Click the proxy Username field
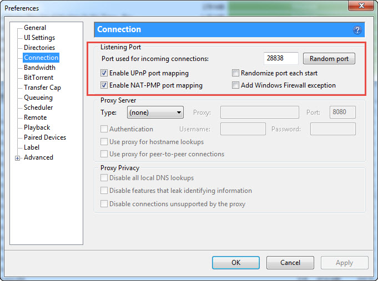This screenshot has height=281, width=378. pyautogui.click(x=243, y=129)
